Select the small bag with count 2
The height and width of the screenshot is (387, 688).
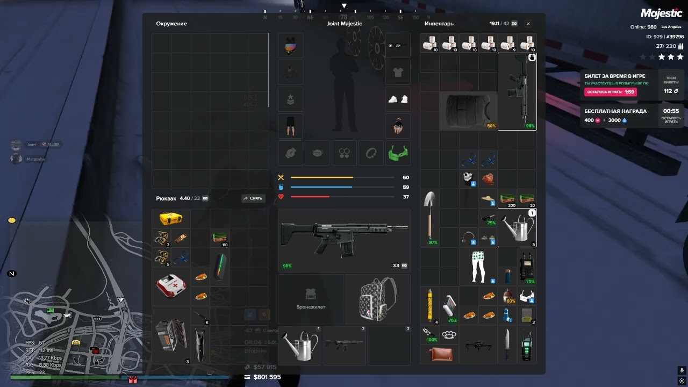coord(527,315)
